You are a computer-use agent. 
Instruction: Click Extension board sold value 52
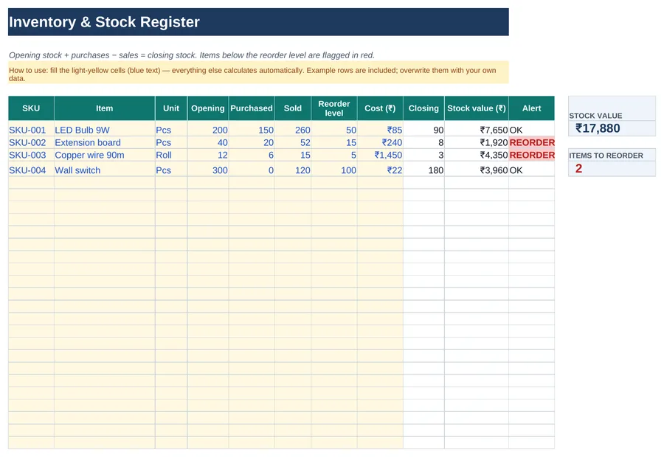click(293, 142)
